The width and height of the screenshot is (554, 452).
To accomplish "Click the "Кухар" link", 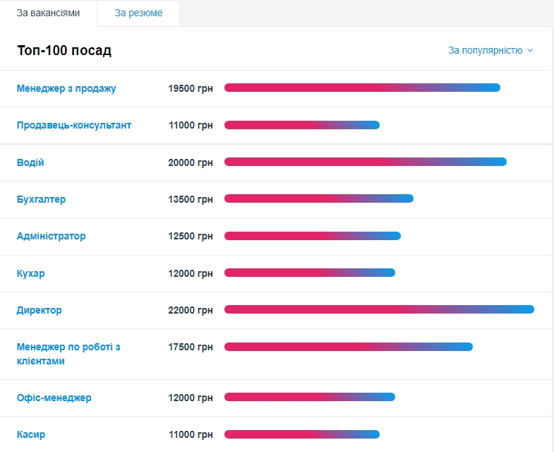I will [30, 273].
